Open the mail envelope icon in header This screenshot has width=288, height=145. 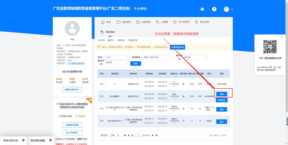(202, 9)
